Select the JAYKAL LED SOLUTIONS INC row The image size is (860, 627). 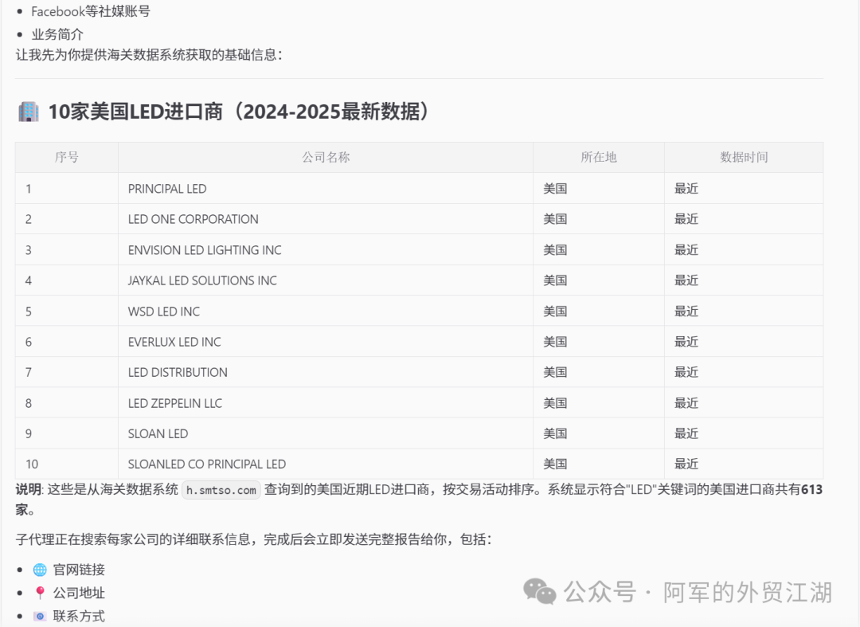[202, 280]
